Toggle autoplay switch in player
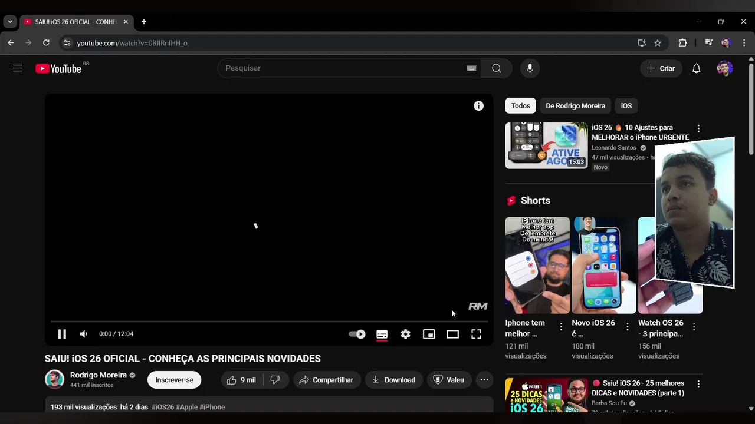755x424 pixels. pos(357,334)
